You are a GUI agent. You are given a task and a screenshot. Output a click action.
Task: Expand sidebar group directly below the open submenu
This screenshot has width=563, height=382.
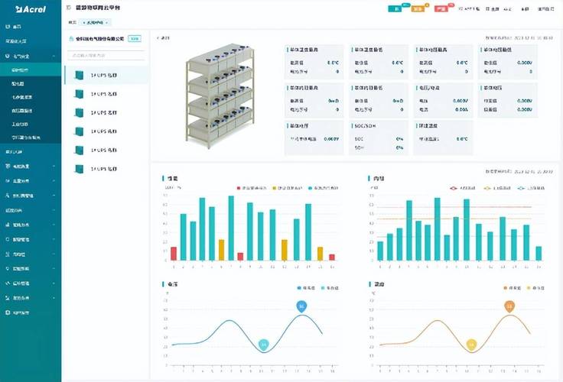coord(31,152)
